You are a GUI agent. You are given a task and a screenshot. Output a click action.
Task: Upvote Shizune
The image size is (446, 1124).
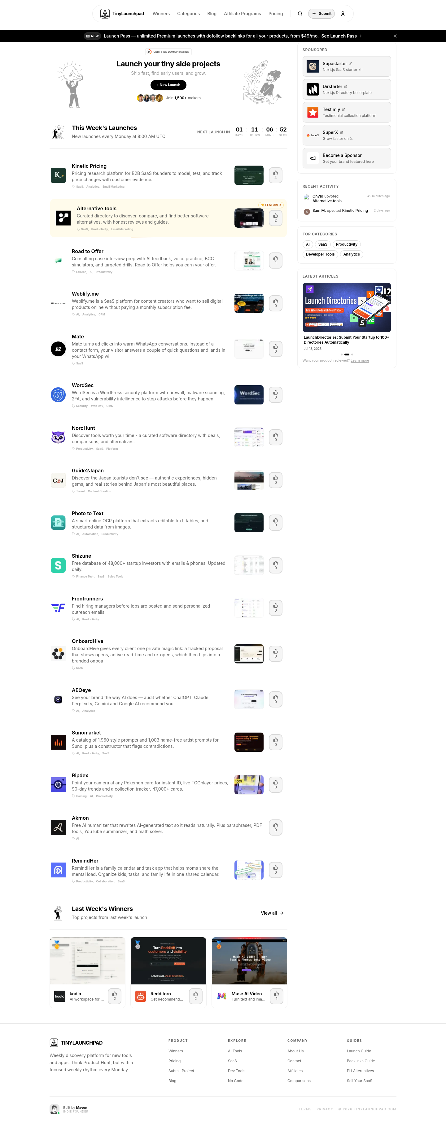point(275,565)
